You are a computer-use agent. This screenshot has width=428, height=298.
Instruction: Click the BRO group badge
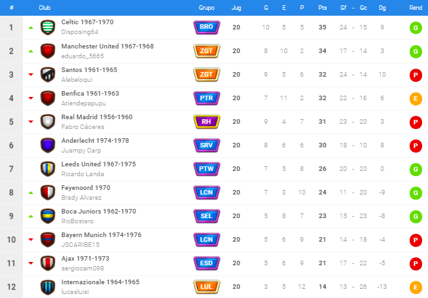207,27
